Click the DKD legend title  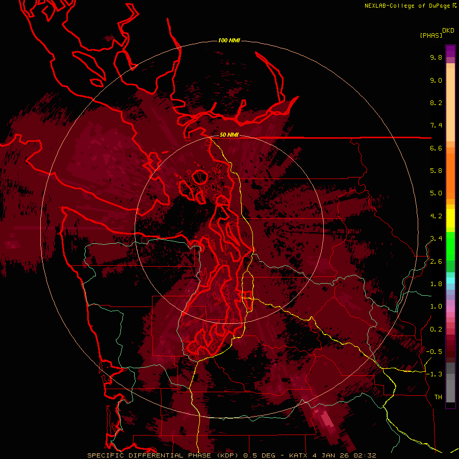[x=448, y=31]
